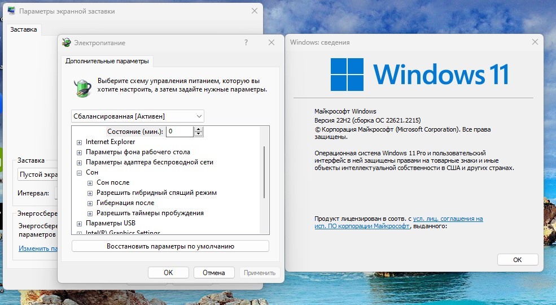
Task: Click the Применить button in Электропитание
Action: 260,272
